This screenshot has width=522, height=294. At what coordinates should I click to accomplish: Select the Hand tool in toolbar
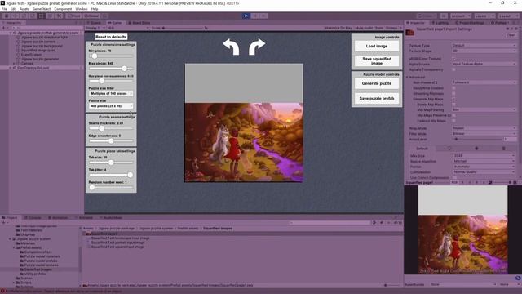coord(7,16)
